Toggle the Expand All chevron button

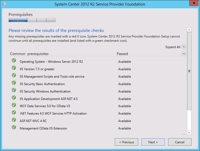point(184,47)
